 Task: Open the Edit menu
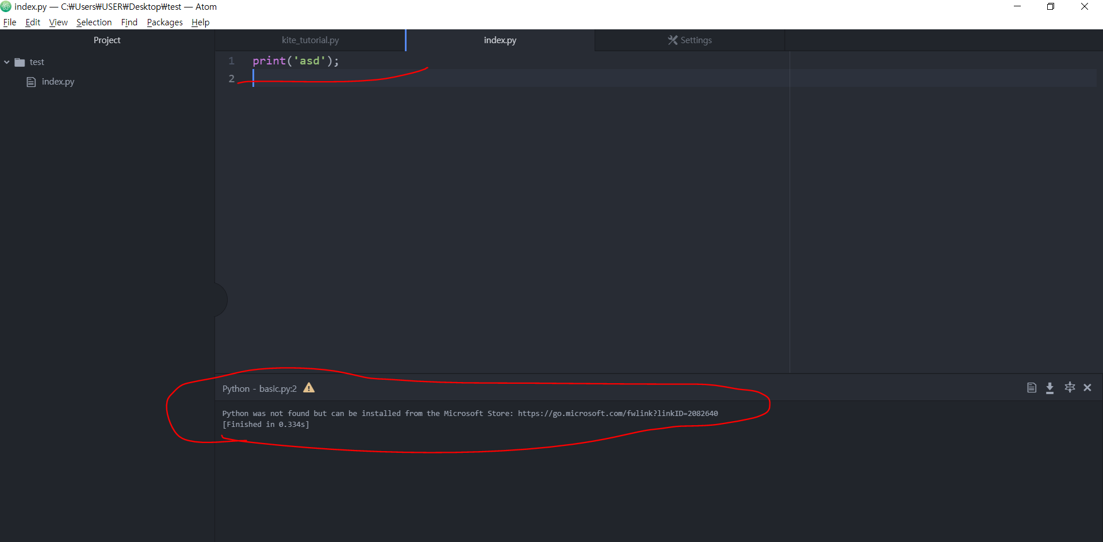(33, 22)
